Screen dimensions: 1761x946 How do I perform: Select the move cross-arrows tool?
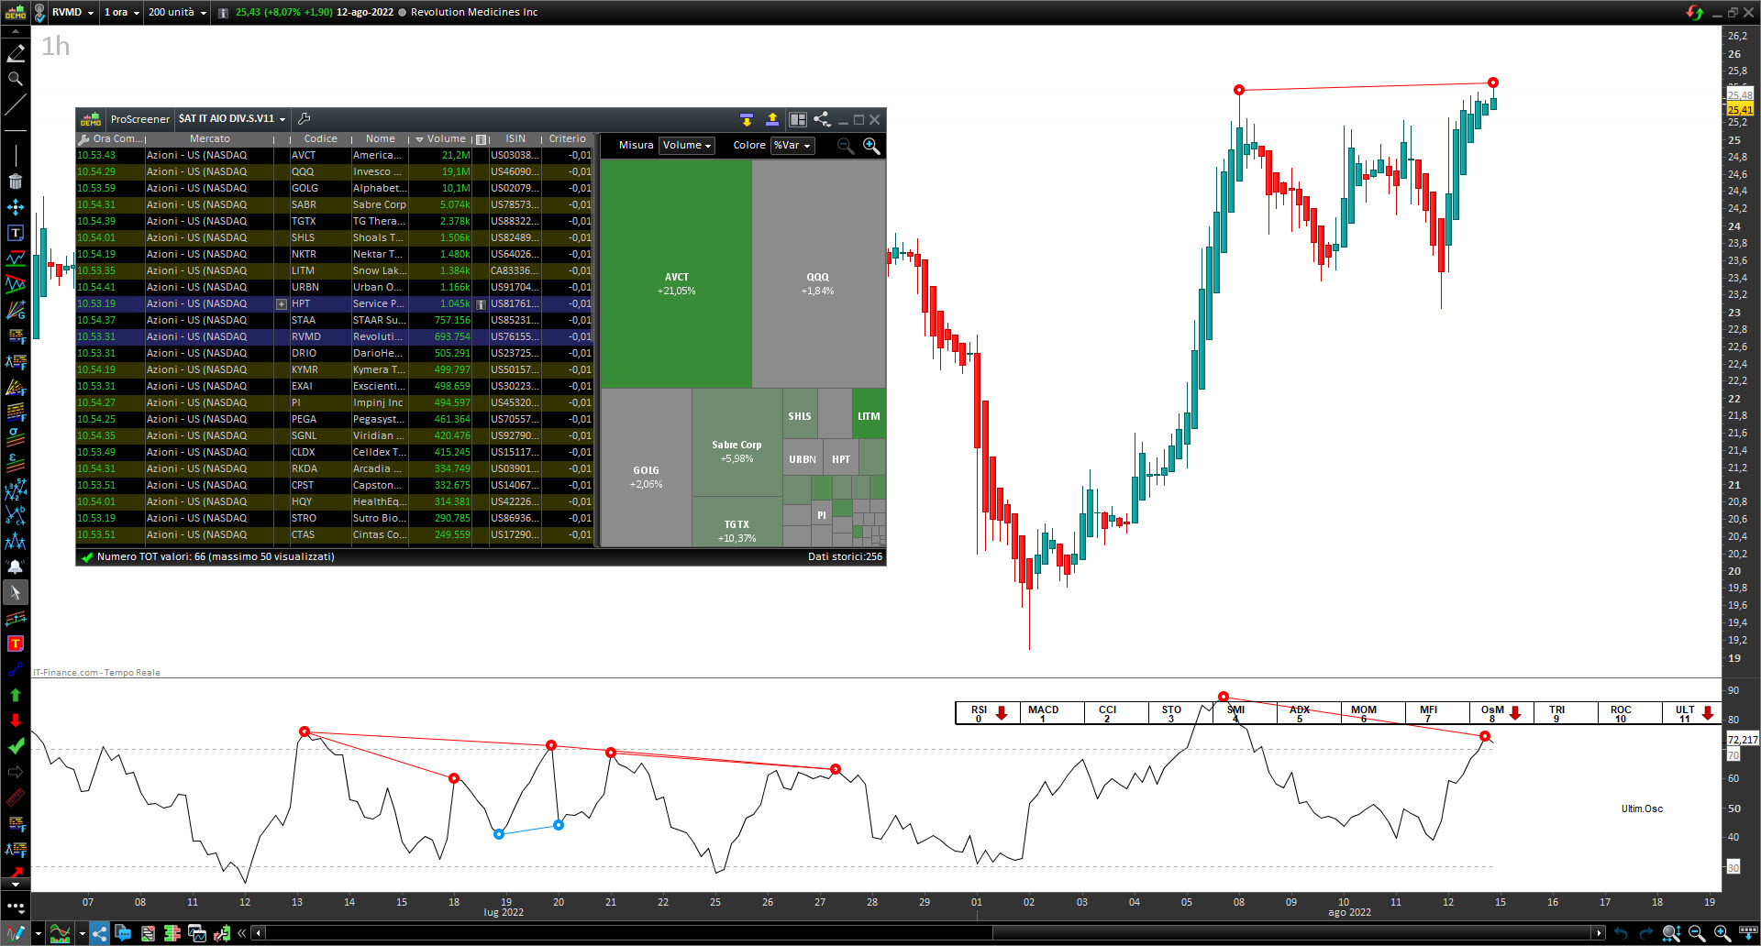click(x=16, y=207)
